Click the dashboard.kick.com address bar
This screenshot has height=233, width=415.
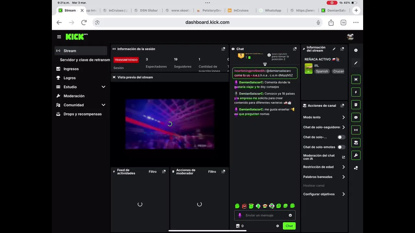pyautogui.click(x=207, y=22)
